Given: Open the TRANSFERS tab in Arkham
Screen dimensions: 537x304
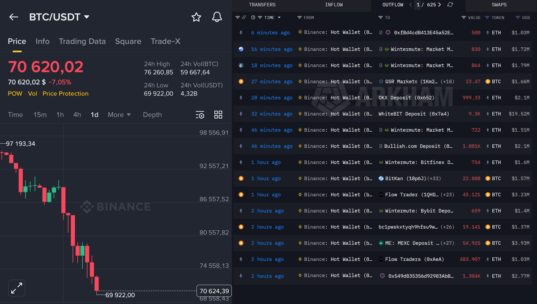Looking at the screenshot, I should pyautogui.click(x=262, y=5).
